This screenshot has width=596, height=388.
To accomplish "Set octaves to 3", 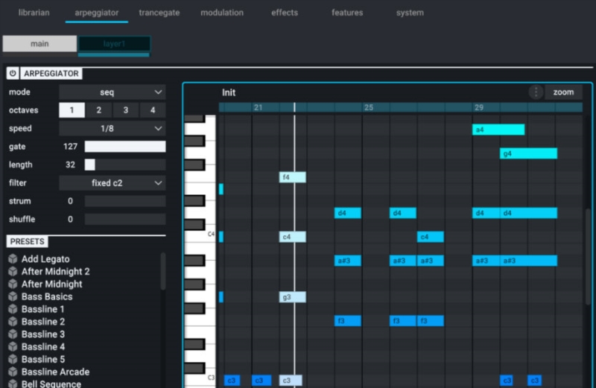I will tap(126, 110).
